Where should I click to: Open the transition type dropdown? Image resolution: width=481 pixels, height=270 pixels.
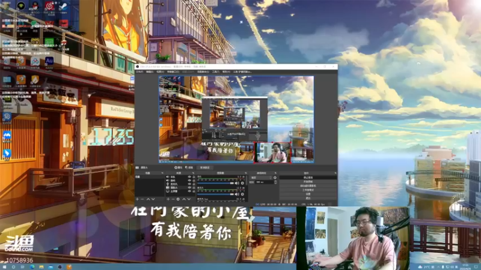262,178
